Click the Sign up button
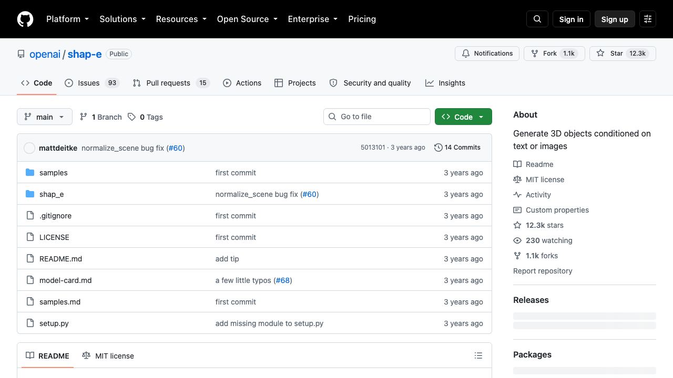The width and height of the screenshot is (673, 378). 615,19
